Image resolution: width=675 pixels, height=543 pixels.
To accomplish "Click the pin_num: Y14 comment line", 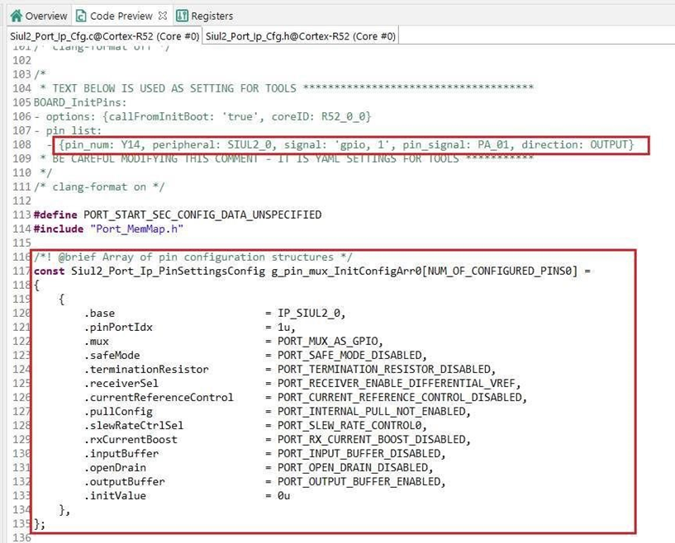I will point(346,145).
